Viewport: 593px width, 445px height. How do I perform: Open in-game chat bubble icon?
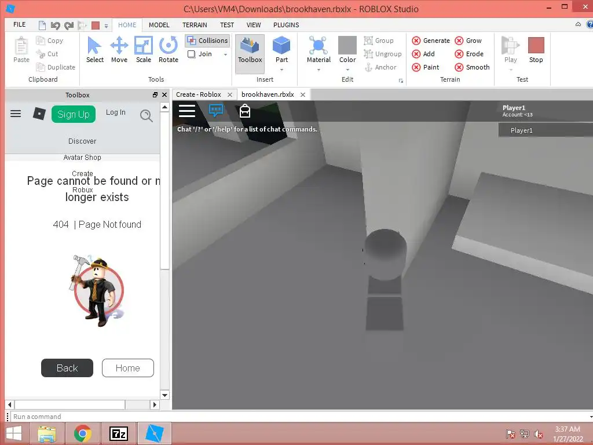(216, 111)
